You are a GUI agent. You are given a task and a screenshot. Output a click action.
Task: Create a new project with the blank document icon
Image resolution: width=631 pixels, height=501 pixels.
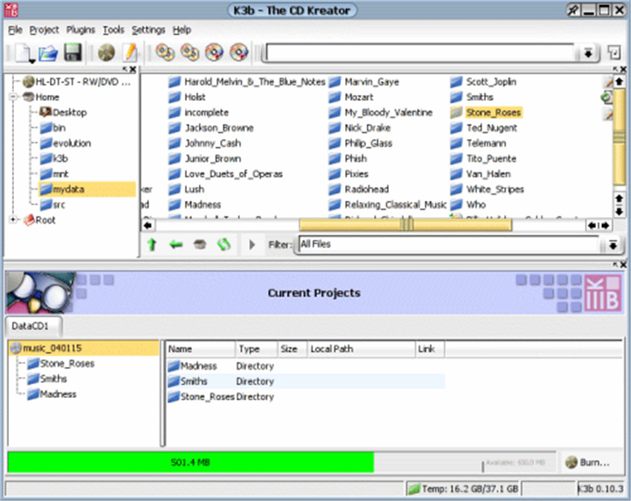pos(21,52)
